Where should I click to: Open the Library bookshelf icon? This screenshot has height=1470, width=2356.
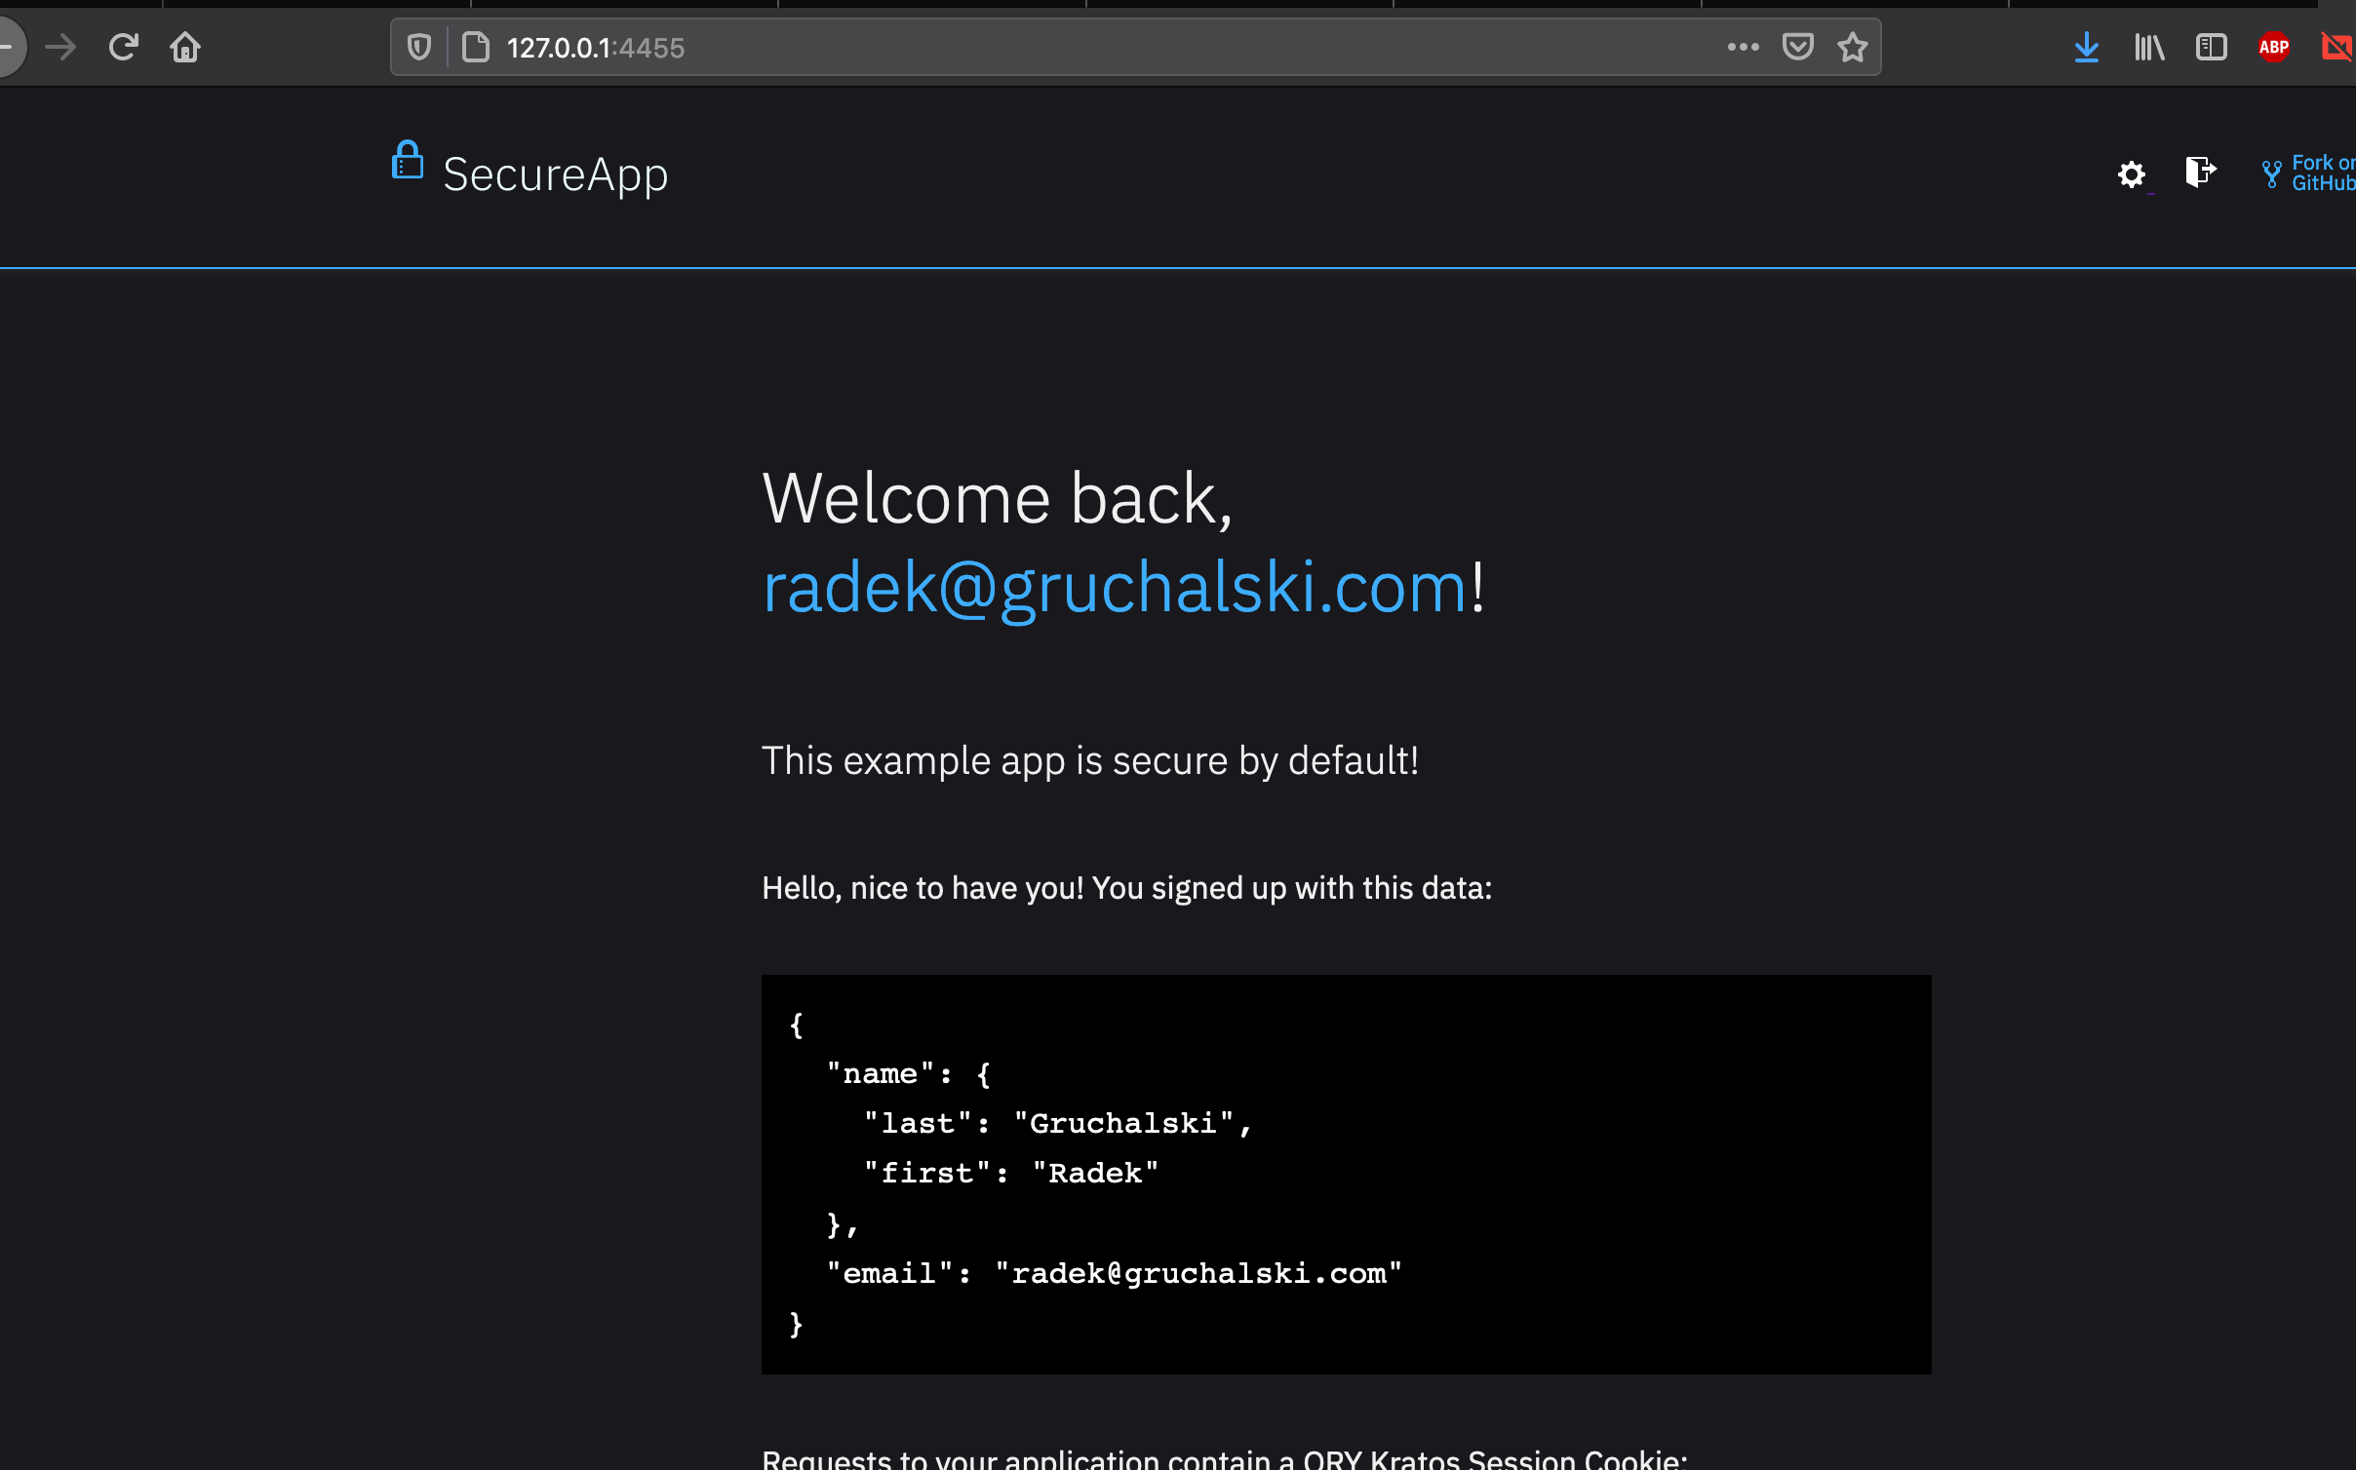(x=2148, y=47)
